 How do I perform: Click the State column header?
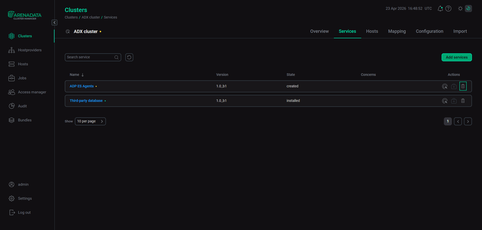click(291, 75)
